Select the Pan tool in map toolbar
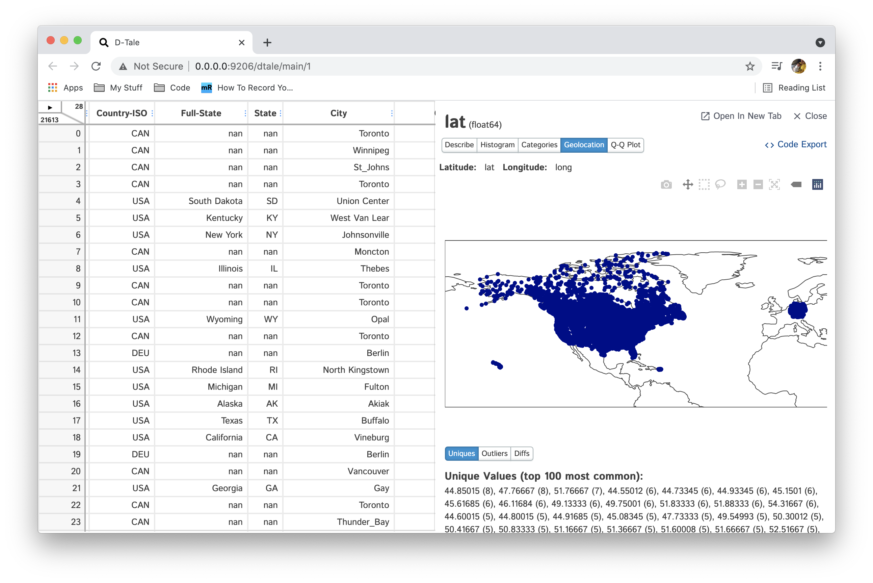The image size is (873, 583). [x=688, y=185]
